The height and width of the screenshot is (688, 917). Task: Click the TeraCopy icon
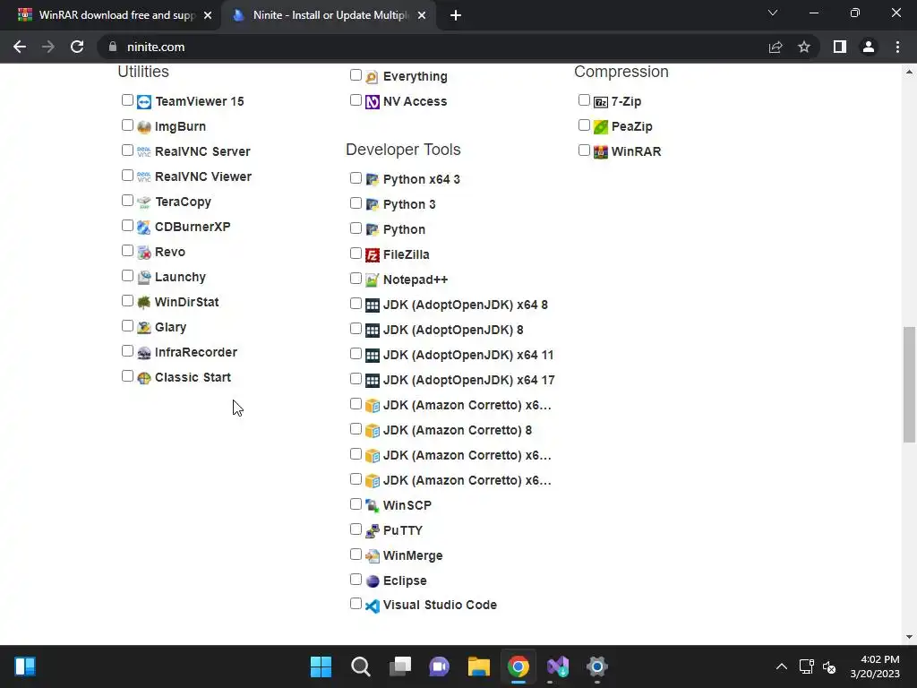(144, 202)
